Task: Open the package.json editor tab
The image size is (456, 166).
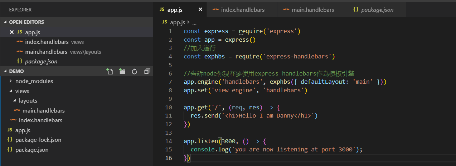Action: [x=377, y=10]
